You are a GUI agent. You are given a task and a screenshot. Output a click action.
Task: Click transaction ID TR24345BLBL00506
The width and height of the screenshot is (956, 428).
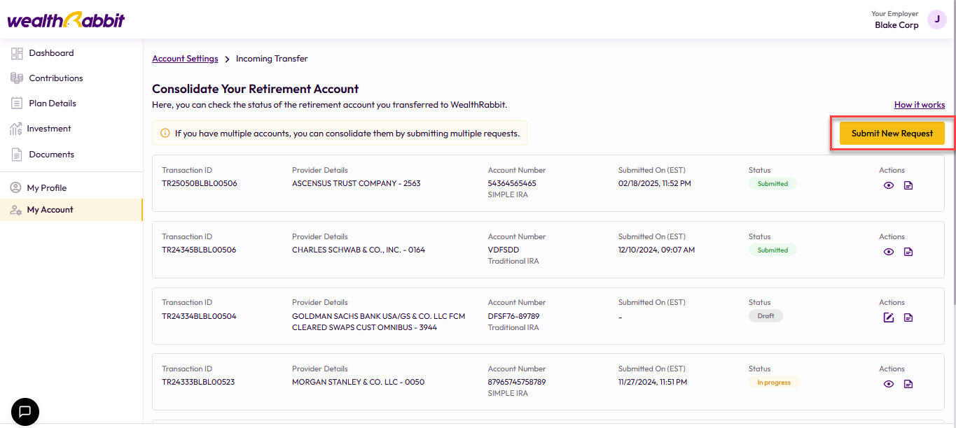click(199, 250)
